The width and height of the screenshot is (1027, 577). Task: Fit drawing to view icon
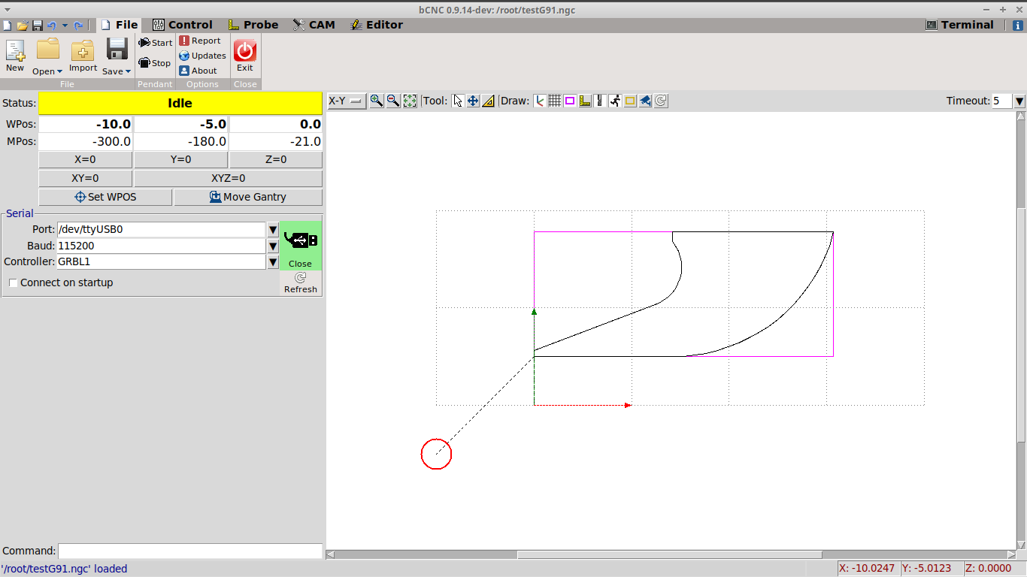(x=410, y=101)
